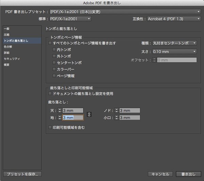Image resolution: width=204 pixels, height=181 pixels.
Task: Open the 標準 PDF/X-1a:2001 dropdown
Action: (x=70, y=19)
